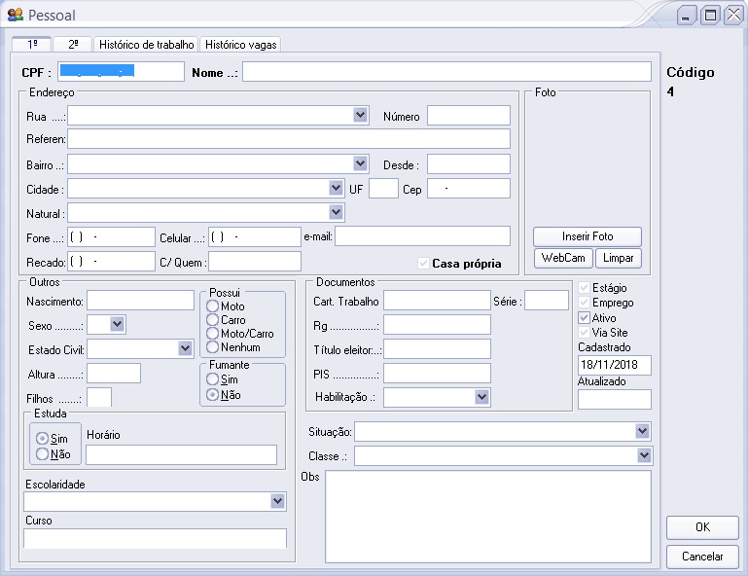Minimize the Pessoal window

[688, 15]
